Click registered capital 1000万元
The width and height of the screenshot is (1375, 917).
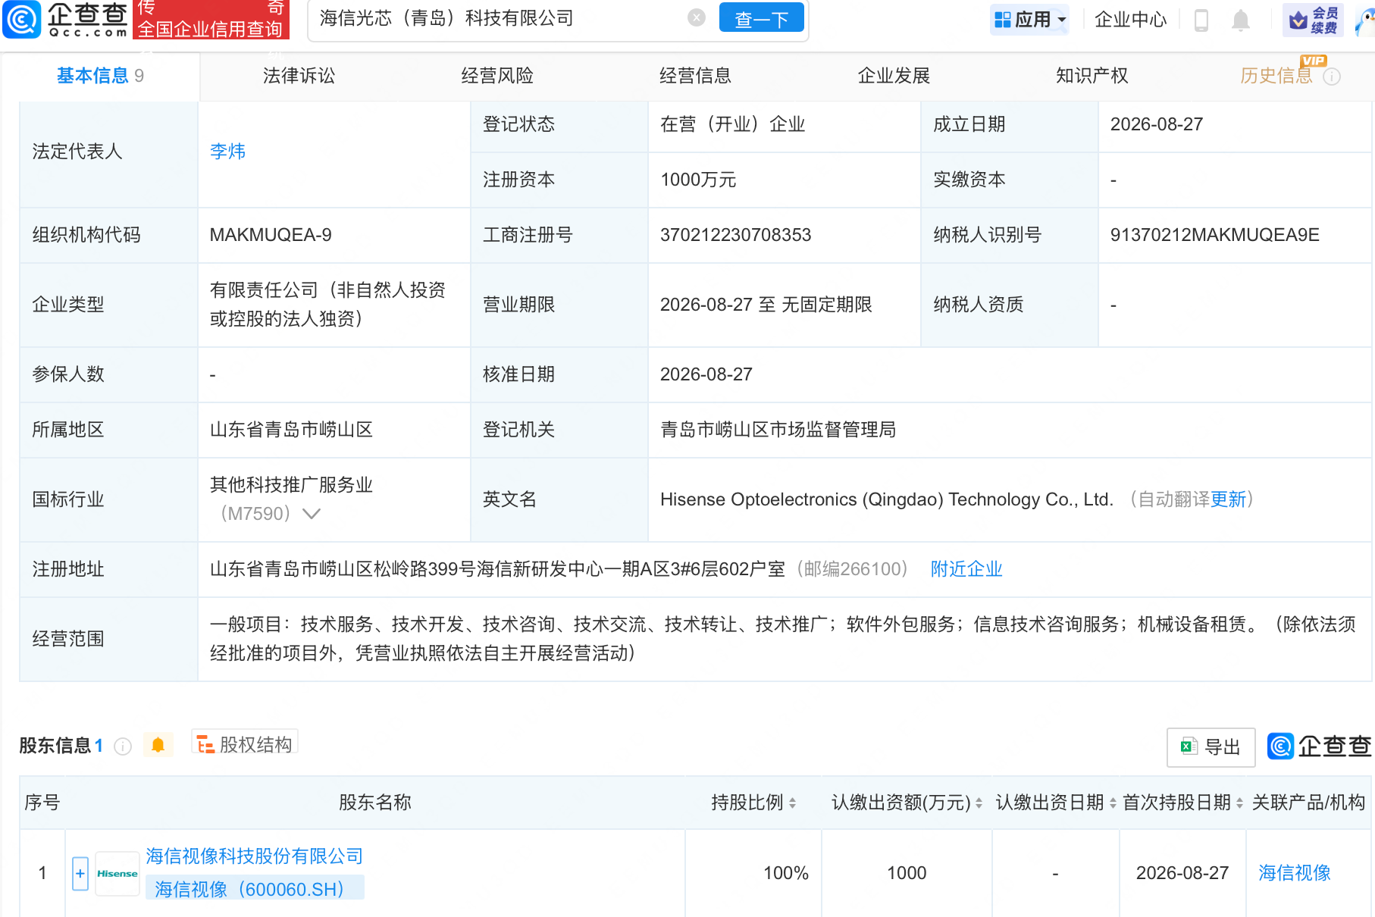(698, 180)
